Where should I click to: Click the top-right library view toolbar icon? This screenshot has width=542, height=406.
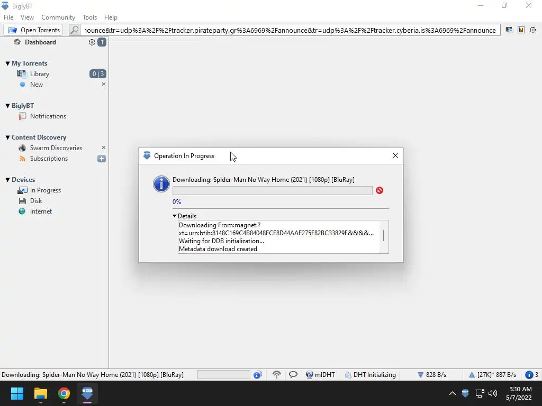click(509, 30)
